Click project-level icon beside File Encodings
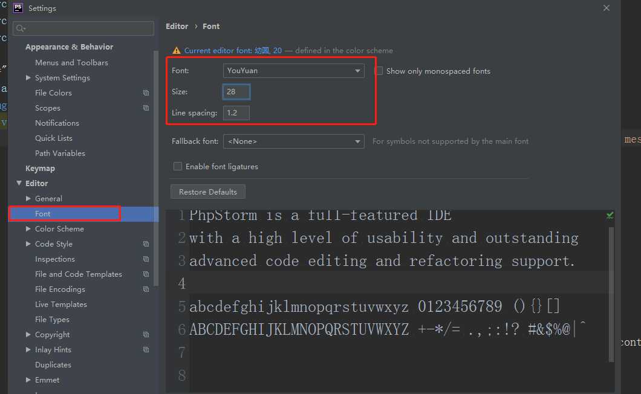Image resolution: width=641 pixels, height=394 pixels. 146,289
